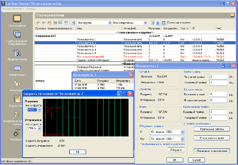Open the Settings sidebar icon at bottom
238x165 pixels.
point(17,133)
